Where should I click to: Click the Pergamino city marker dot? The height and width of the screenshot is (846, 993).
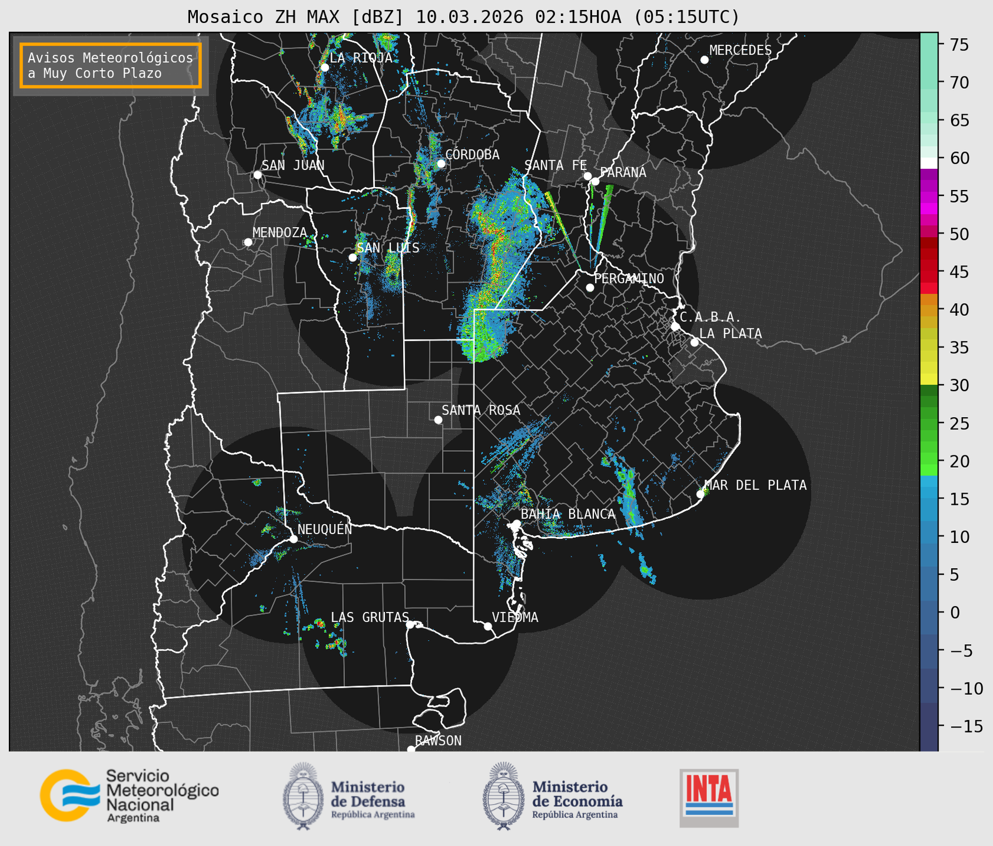[590, 288]
